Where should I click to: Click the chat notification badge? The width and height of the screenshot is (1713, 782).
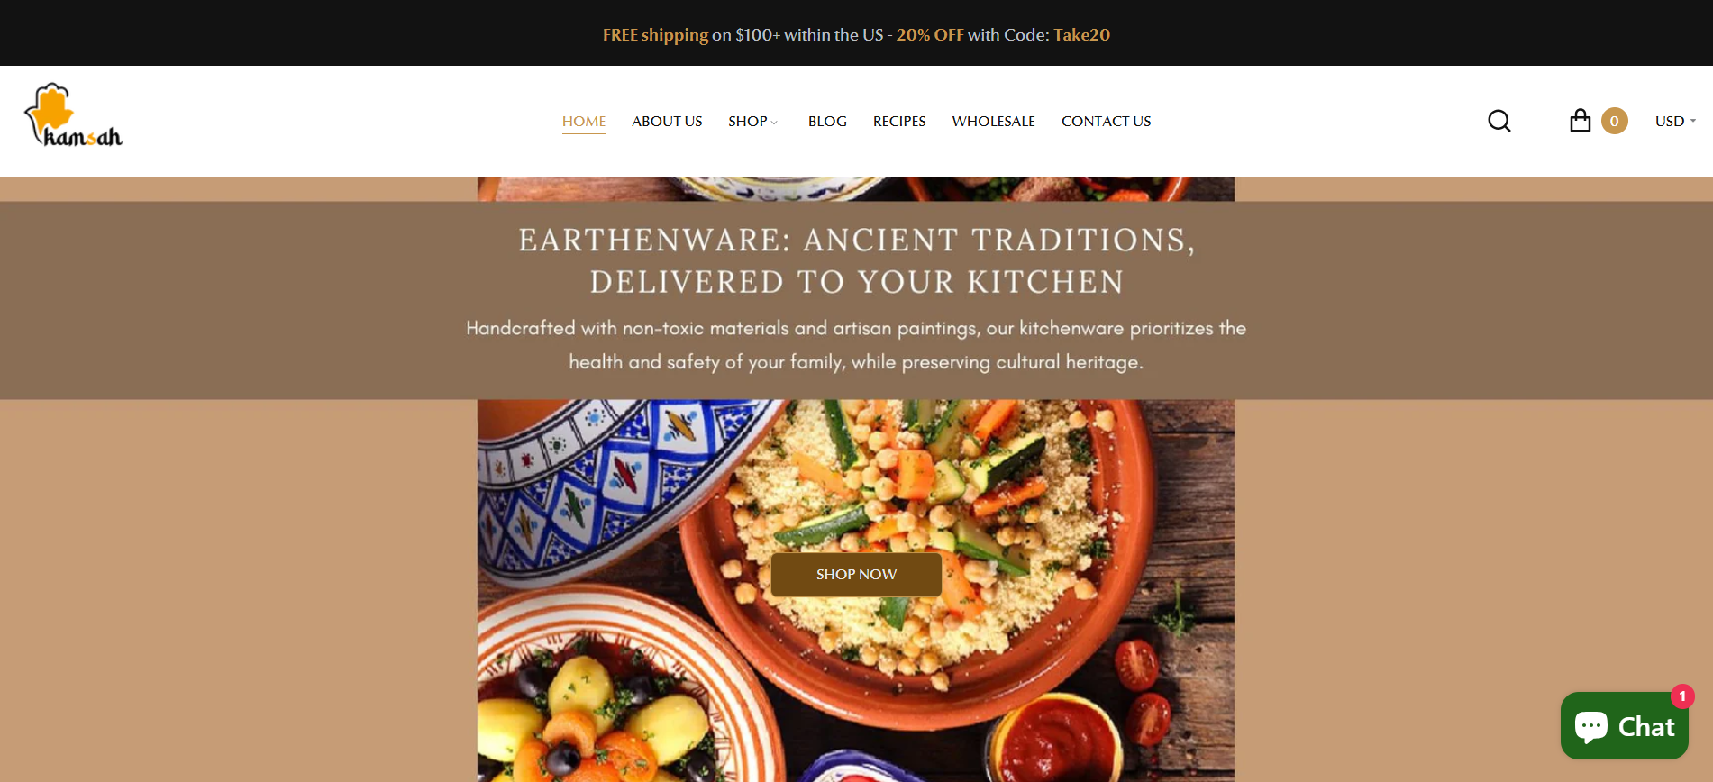(x=1682, y=696)
